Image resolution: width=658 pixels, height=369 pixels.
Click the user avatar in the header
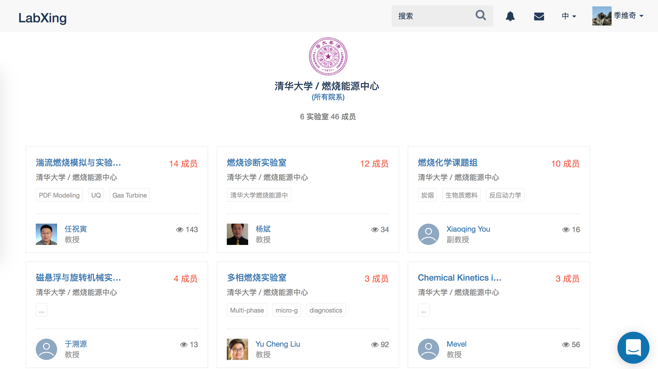tap(602, 16)
